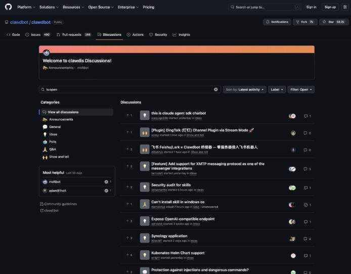Screen dimensions: 351x274
Task: Open 'Can't install skill in windows os' discussion
Action: click(x=178, y=202)
